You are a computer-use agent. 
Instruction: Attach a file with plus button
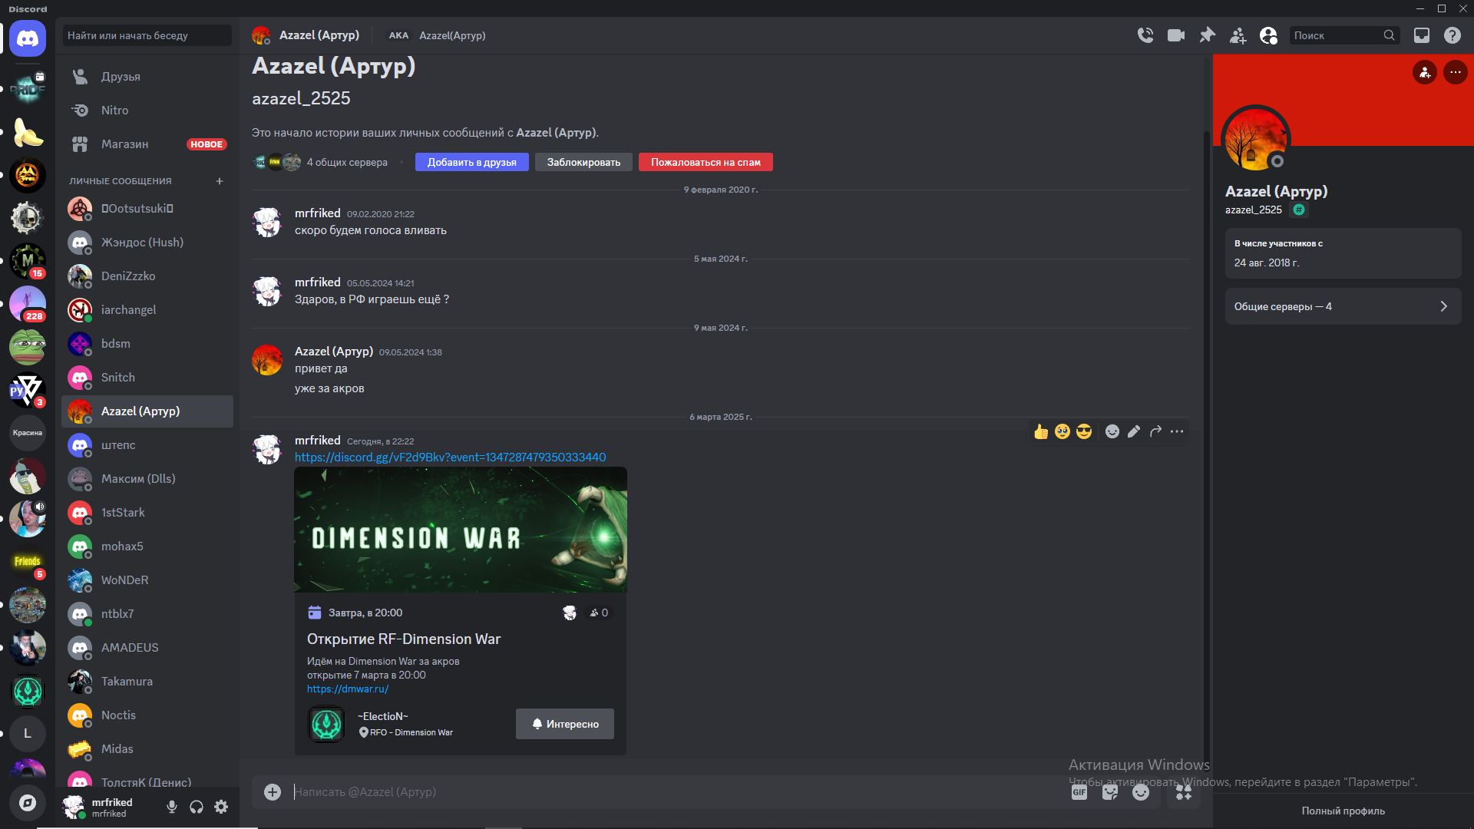(x=273, y=791)
